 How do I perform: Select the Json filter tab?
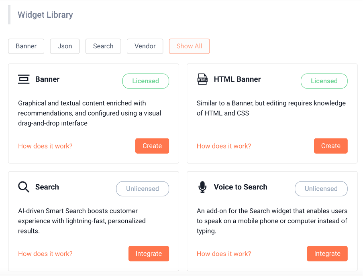65,46
